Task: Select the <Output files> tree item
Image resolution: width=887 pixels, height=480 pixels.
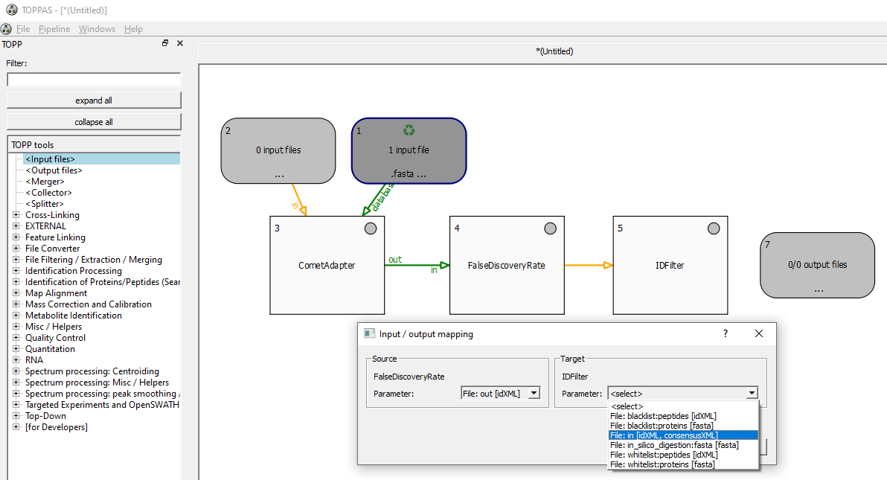Action: click(x=54, y=170)
